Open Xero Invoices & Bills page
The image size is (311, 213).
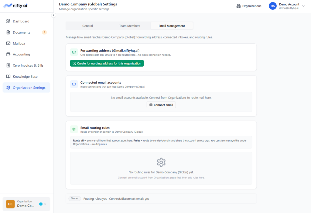(26, 65)
